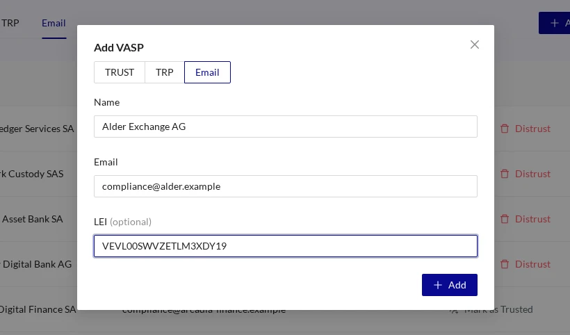The width and height of the screenshot is (570, 335).
Task: Click trash icon for Asset Bank SA
Action: pos(505,219)
